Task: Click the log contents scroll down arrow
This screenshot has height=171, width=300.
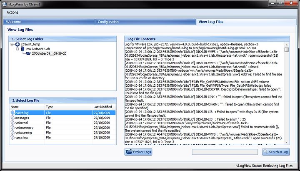Action: 287,142
